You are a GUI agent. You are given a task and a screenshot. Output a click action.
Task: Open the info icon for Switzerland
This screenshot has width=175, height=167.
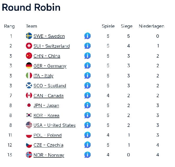click(87, 46)
